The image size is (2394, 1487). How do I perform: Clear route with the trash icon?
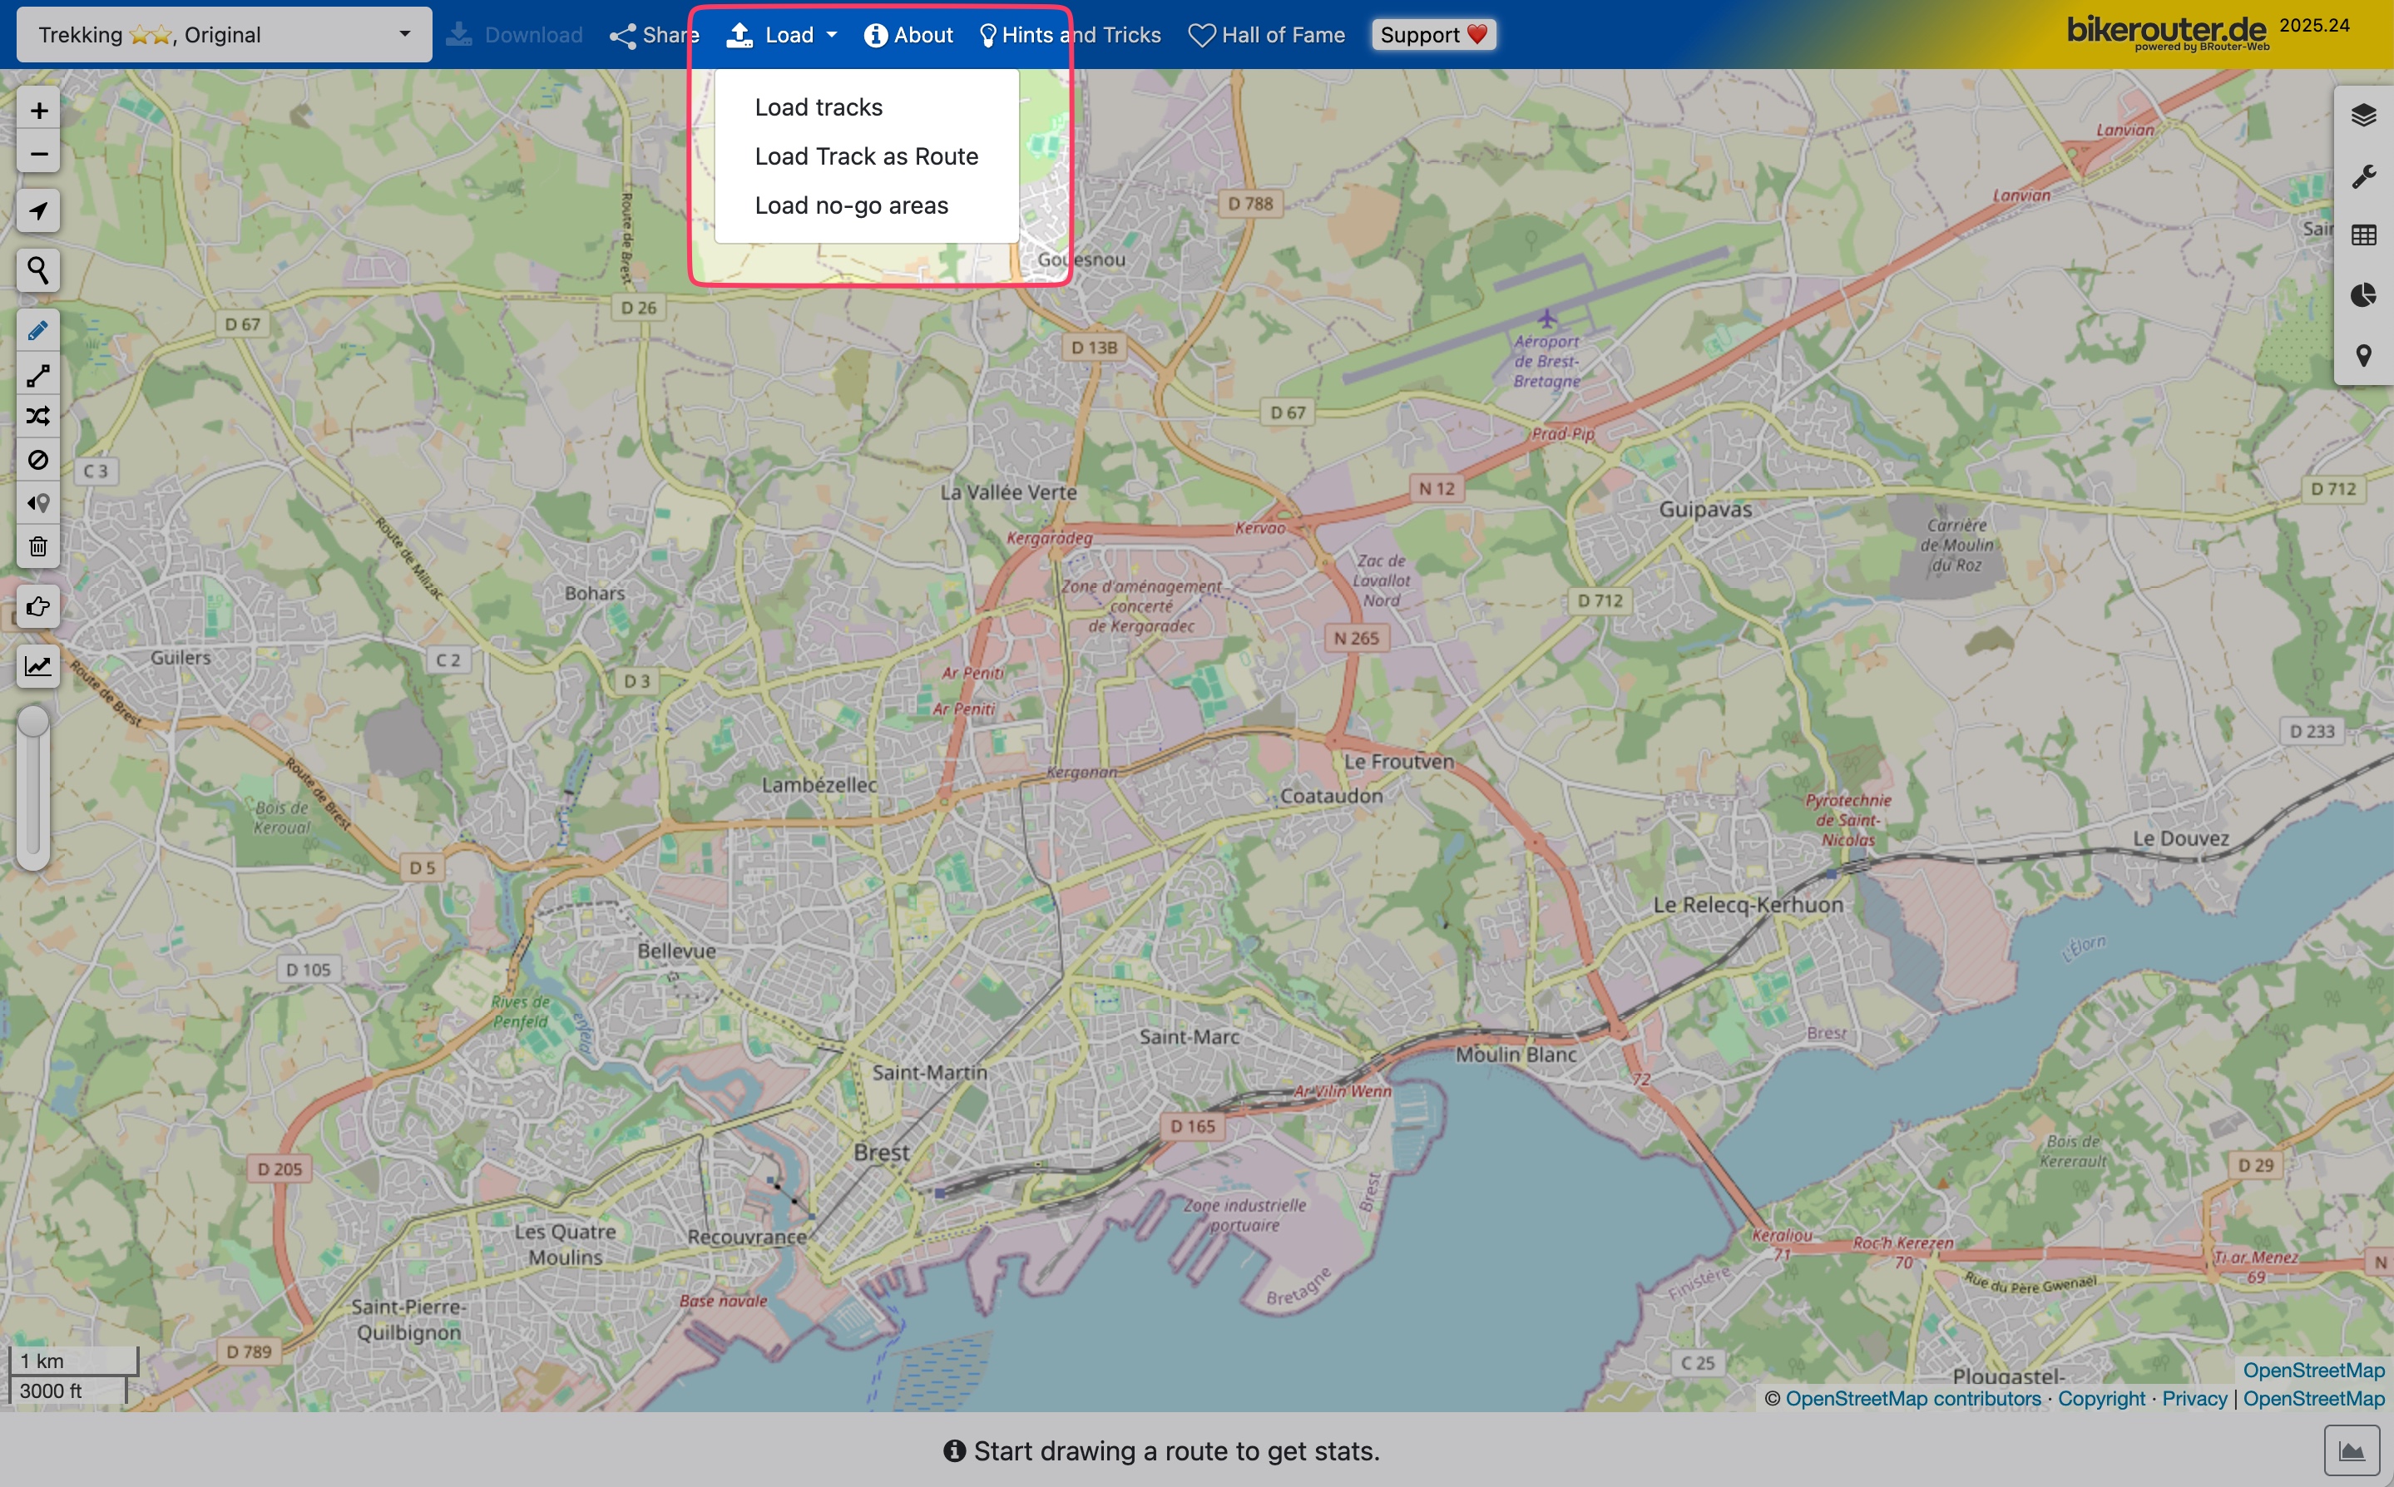coord(38,546)
